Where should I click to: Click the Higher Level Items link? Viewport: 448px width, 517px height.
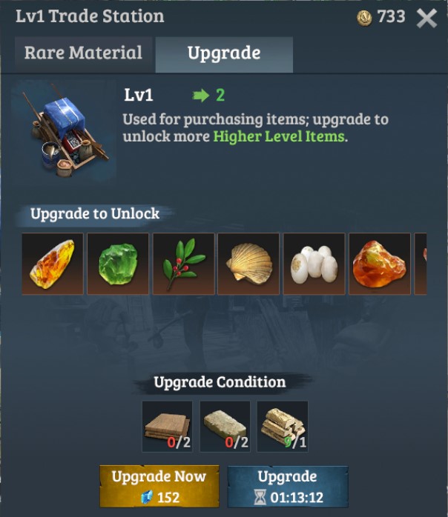[x=279, y=136]
